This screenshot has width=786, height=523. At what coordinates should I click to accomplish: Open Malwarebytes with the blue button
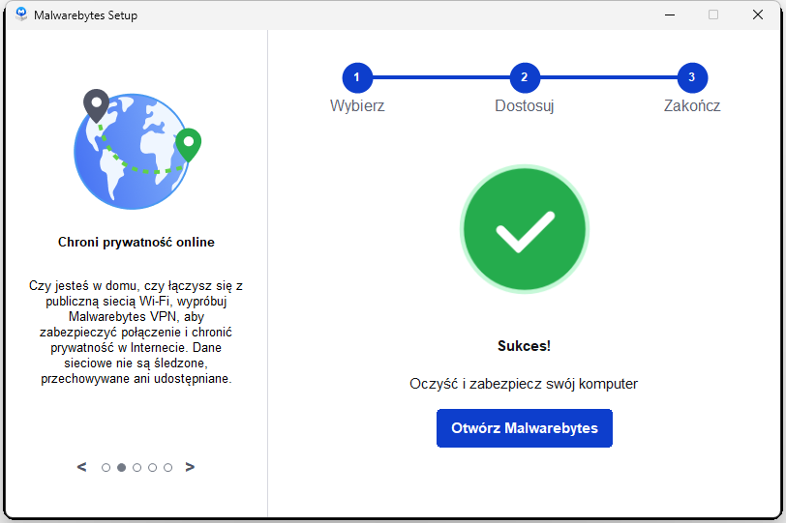pos(525,428)
